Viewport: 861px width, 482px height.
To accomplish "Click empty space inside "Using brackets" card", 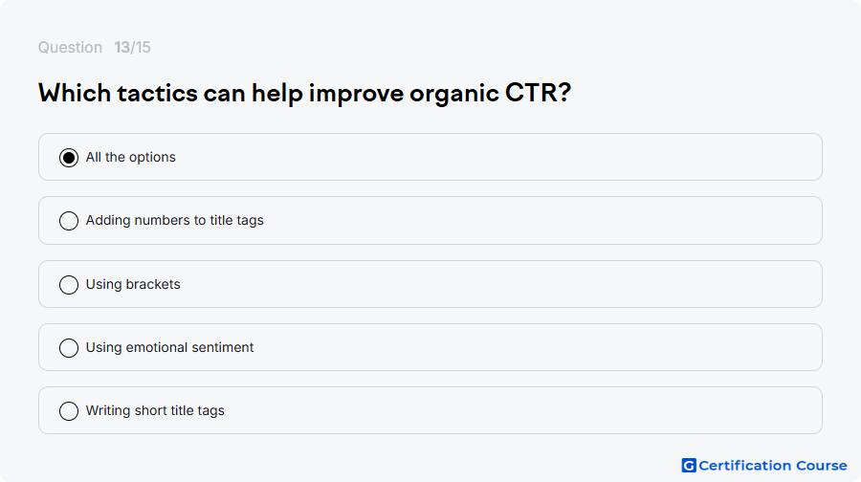I will coord(495,284).
